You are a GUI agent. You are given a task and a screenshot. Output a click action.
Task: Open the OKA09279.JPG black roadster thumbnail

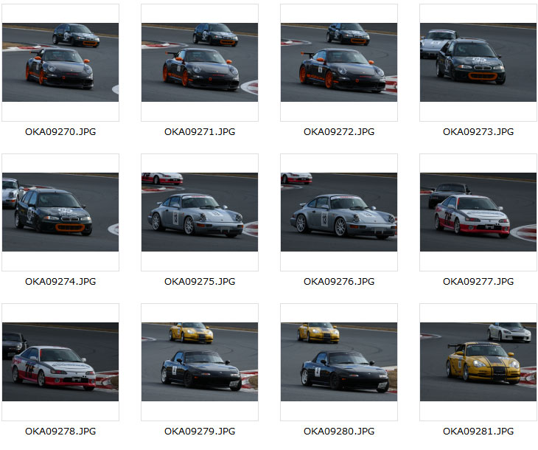(200, 361)
